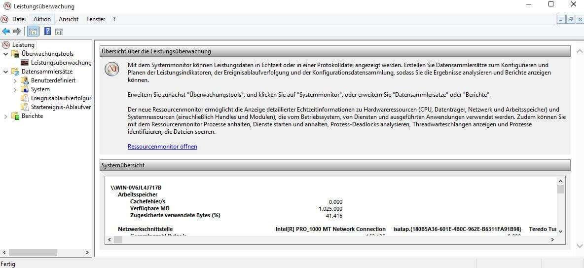
Task: Click the isatap.{180B5A36-601E-4B0C-962E-B6311FA91B98} column header
Action: tap(457, 229)
